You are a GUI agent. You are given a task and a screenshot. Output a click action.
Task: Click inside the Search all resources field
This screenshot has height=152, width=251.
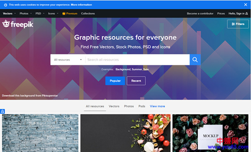click(138, 60)
